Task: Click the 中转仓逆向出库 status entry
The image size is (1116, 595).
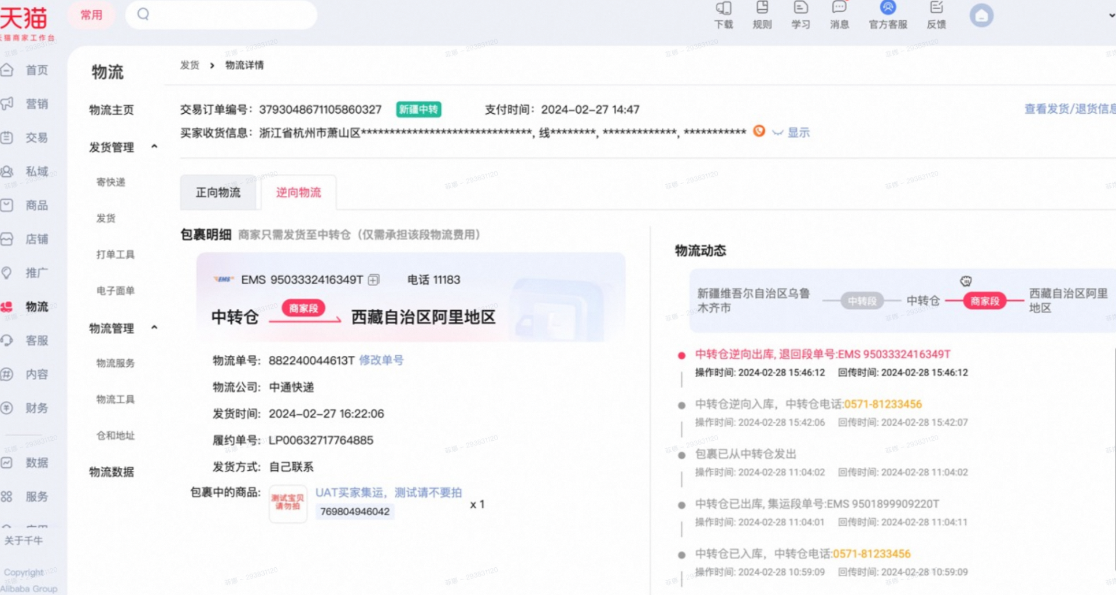Action: tap(823, 354)
